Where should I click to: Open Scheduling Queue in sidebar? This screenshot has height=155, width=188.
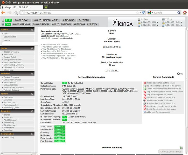click(12, 107)
